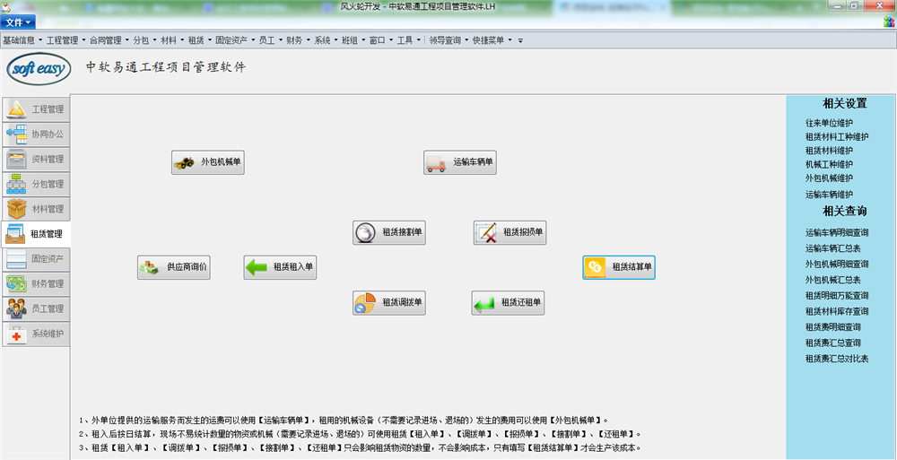Open 运输车辆维护 link
This screenshot has height=460, width=897.
pyautogui.click(x=829, y=194)
